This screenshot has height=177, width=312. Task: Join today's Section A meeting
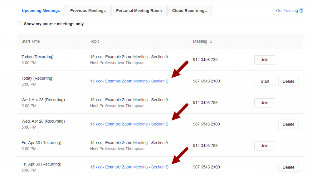pos(264,60)
